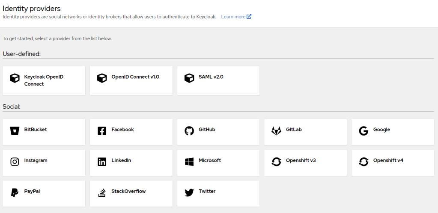The image size is (438, 213).
Task: Click the StackOverflow stack icon
Action: pyautogui.click(x=102, y=192)
